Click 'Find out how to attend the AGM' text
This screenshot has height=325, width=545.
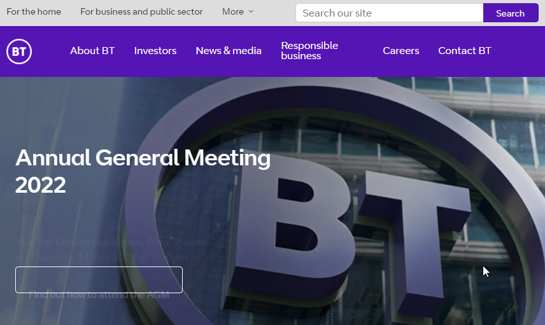(x=99, y=295)
